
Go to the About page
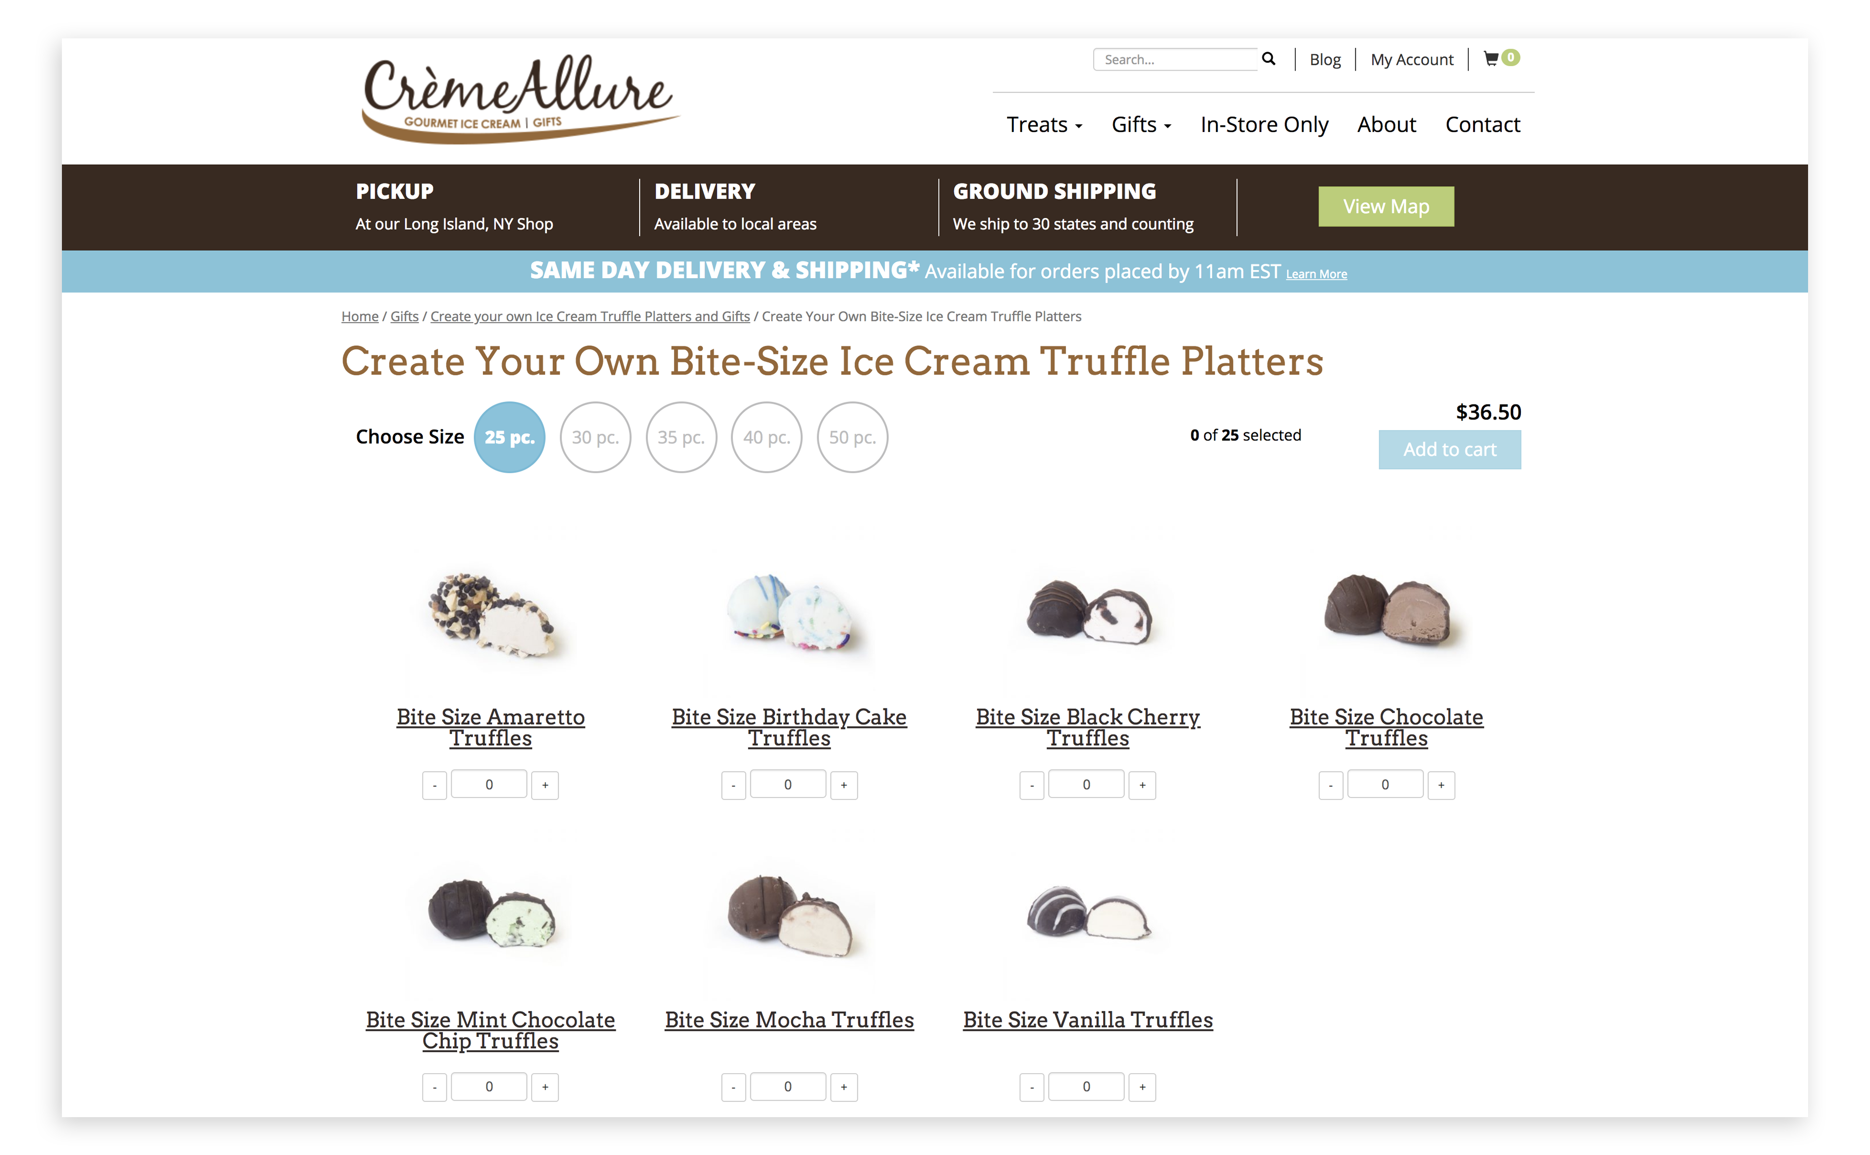[1386, 124]
